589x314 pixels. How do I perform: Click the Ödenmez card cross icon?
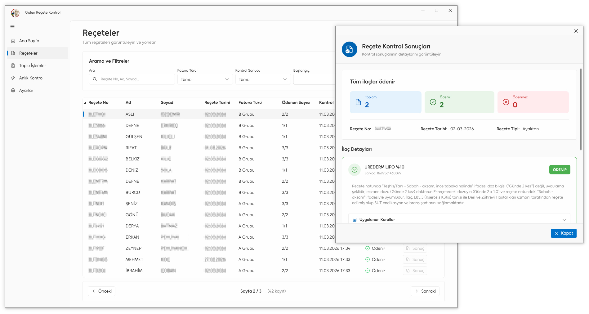pos(506,102)
